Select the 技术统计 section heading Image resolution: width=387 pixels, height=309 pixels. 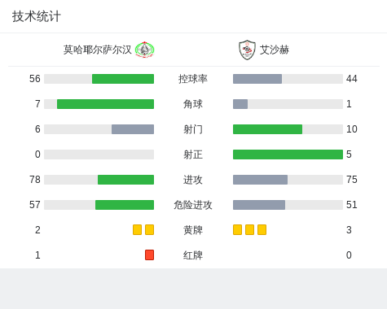37,16
